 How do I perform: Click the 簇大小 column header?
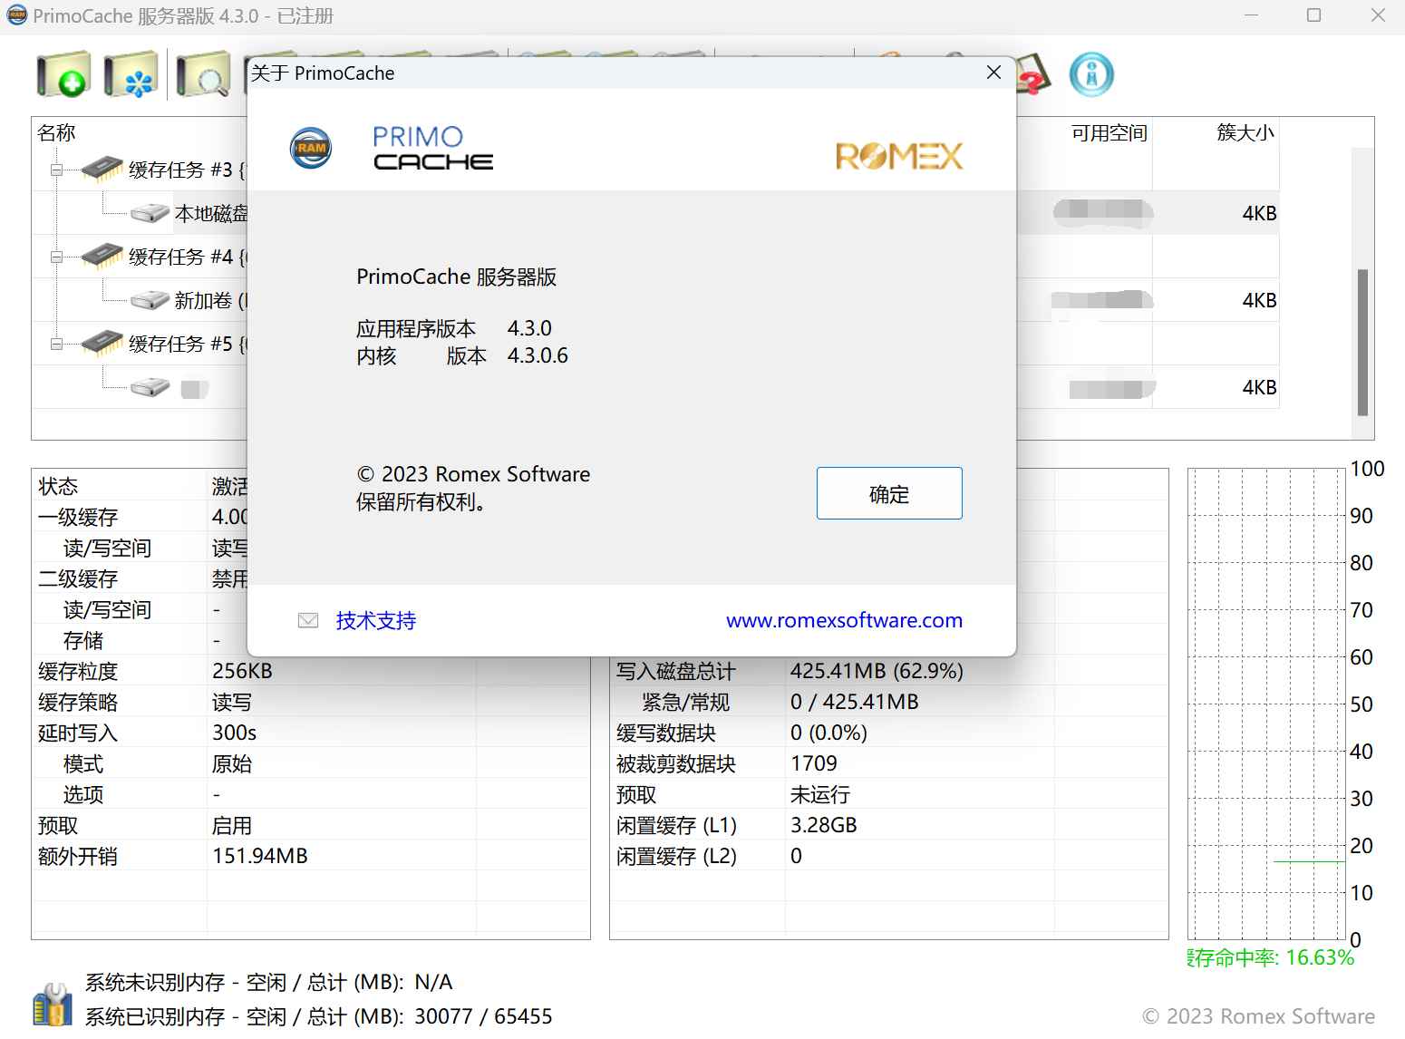(x=1245, y=132)
